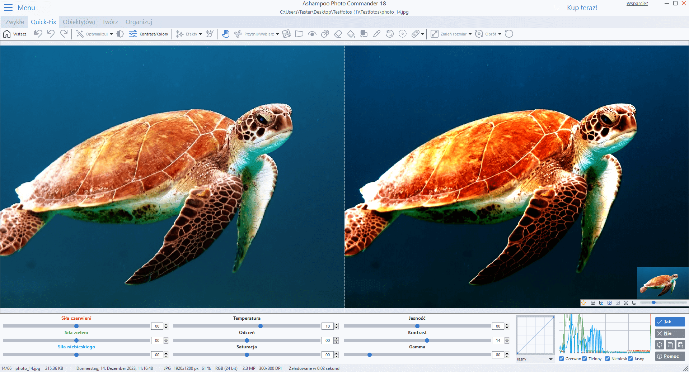
Task: Open help via the Pomoc button
Action: [670, 356]
